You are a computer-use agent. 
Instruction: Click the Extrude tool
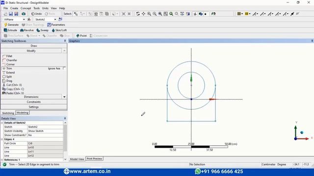pyautogui.click(x=10, y=30)
